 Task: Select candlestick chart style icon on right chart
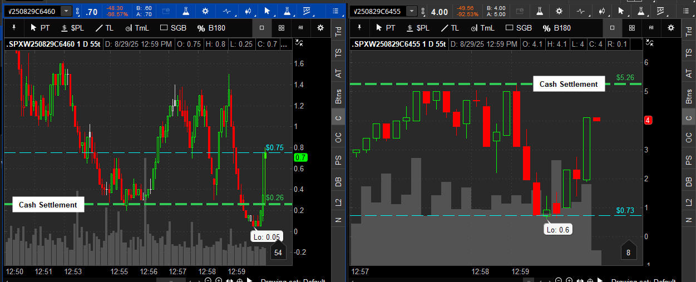pyautogui.click(x=601, y=11)
